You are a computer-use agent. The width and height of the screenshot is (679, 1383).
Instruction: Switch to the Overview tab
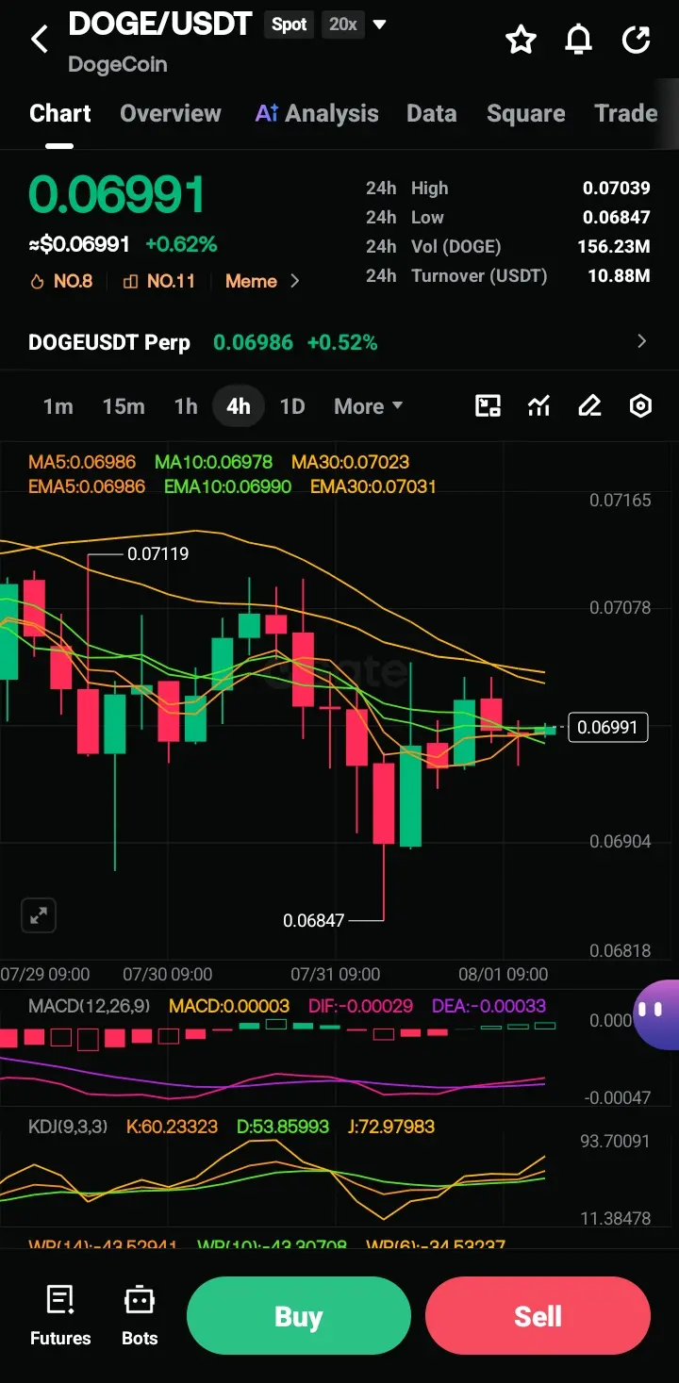[x=171, y=113]
